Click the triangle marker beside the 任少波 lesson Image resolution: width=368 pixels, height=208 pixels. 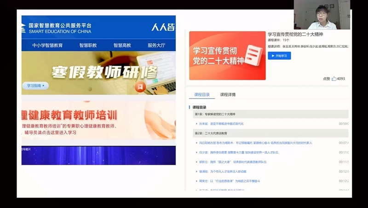(x=196, y=152)
